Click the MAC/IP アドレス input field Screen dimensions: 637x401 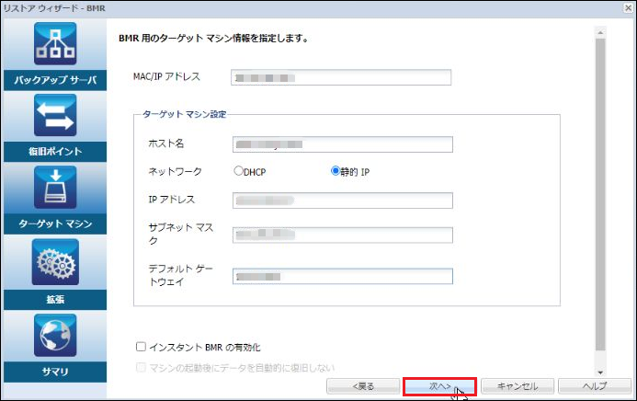tap(341, 77)
